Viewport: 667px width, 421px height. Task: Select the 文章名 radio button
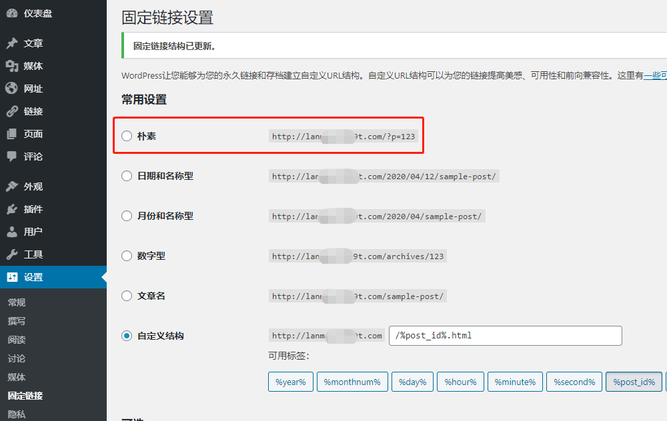[127, 296]
